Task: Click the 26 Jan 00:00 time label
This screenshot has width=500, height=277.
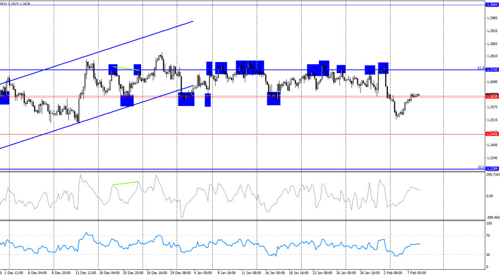Action: 346,273
